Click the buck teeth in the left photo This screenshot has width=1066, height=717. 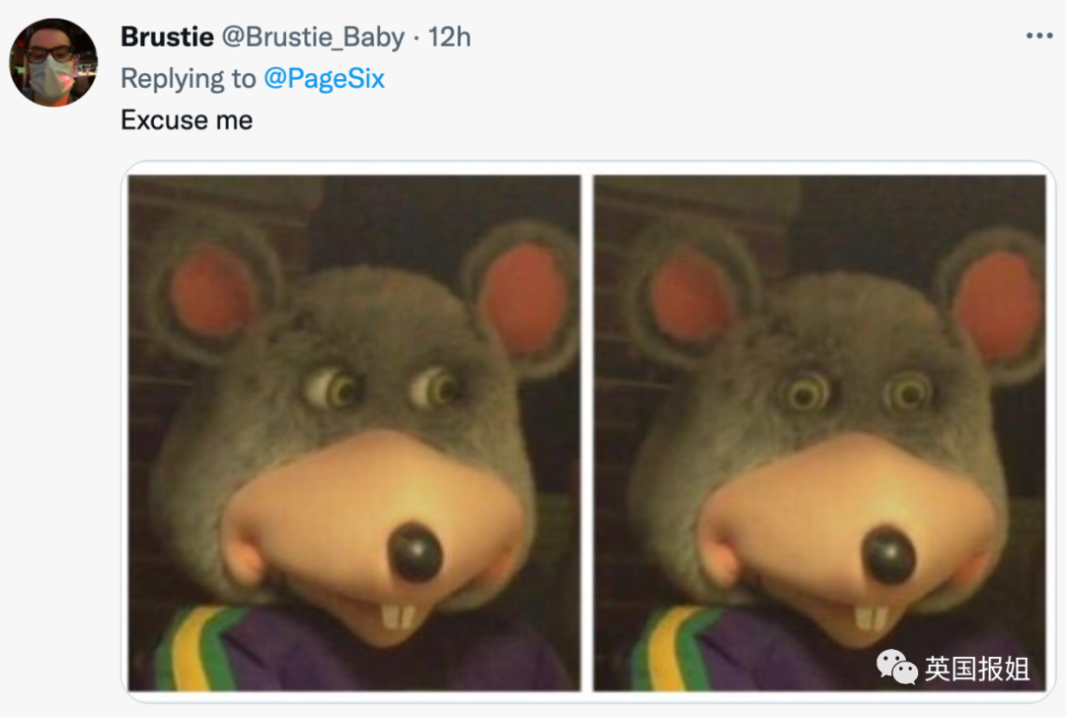[x=399, y=616]
